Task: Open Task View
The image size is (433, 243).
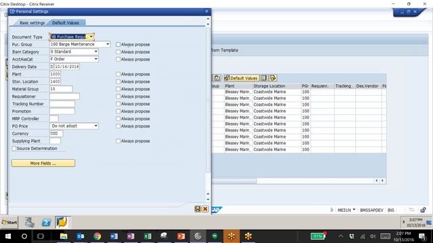Action: pyautogui.click(x=41, y=236)
